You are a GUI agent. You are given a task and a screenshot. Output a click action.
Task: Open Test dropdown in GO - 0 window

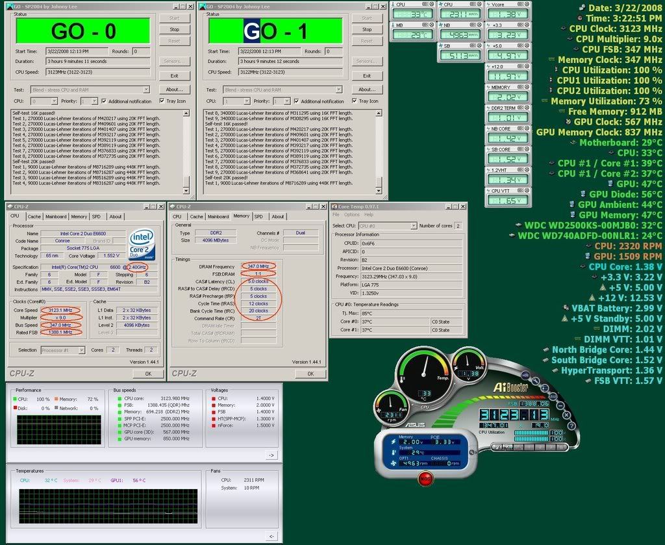146,90
